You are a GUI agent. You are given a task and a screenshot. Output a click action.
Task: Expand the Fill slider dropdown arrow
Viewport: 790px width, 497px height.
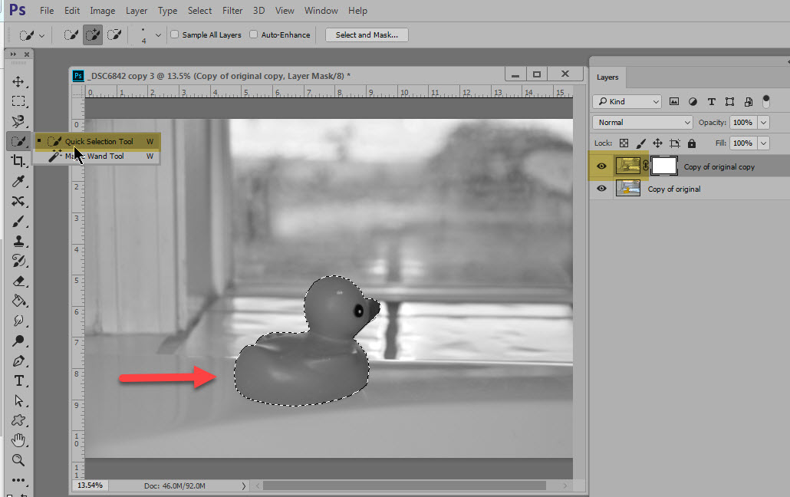tap(764, 143)
